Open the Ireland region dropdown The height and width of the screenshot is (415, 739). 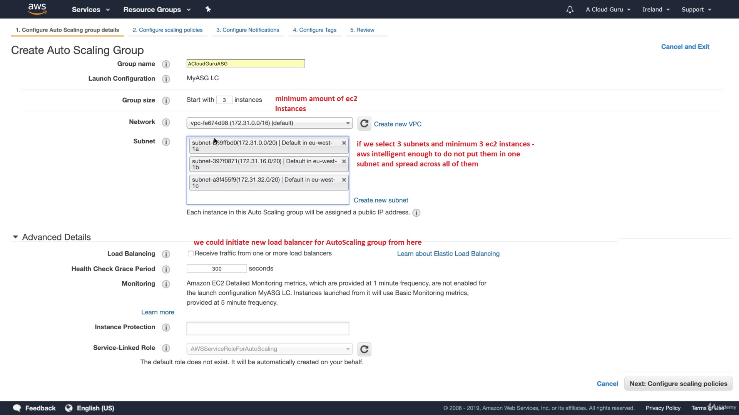[x=656, y=10]
